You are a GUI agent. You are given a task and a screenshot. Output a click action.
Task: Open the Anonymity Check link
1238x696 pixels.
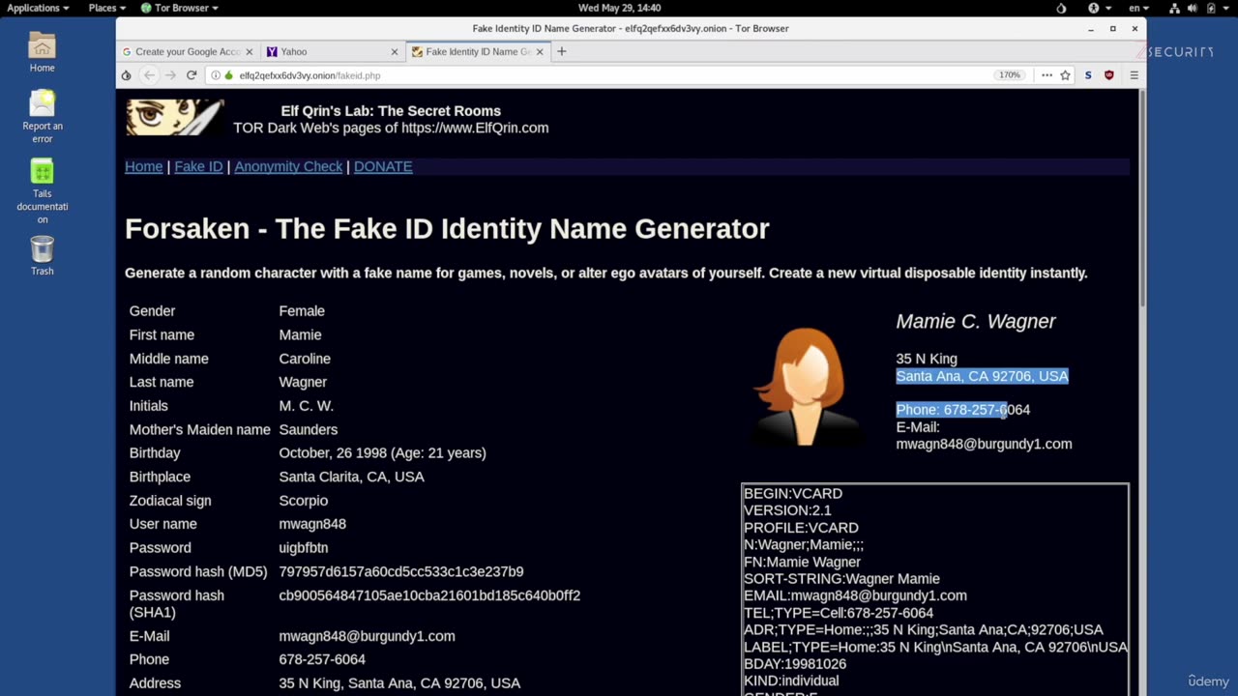pos(288,166)
